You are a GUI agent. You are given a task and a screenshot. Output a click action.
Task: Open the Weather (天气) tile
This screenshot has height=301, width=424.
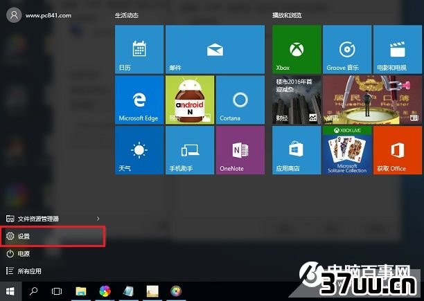[x=139, y=150]
